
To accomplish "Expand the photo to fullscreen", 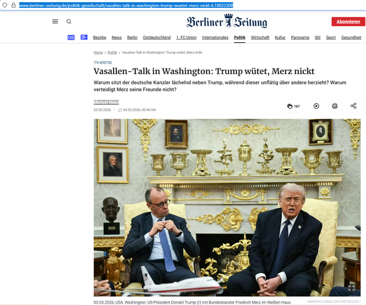I will click(351, 288).
